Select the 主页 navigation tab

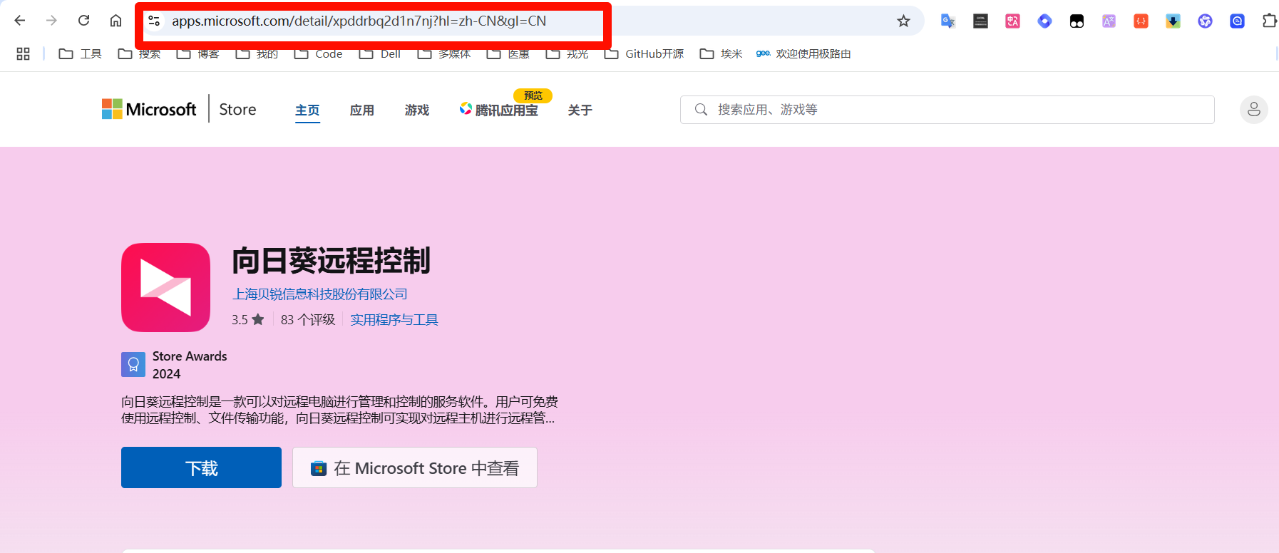(x=307, y=110)
